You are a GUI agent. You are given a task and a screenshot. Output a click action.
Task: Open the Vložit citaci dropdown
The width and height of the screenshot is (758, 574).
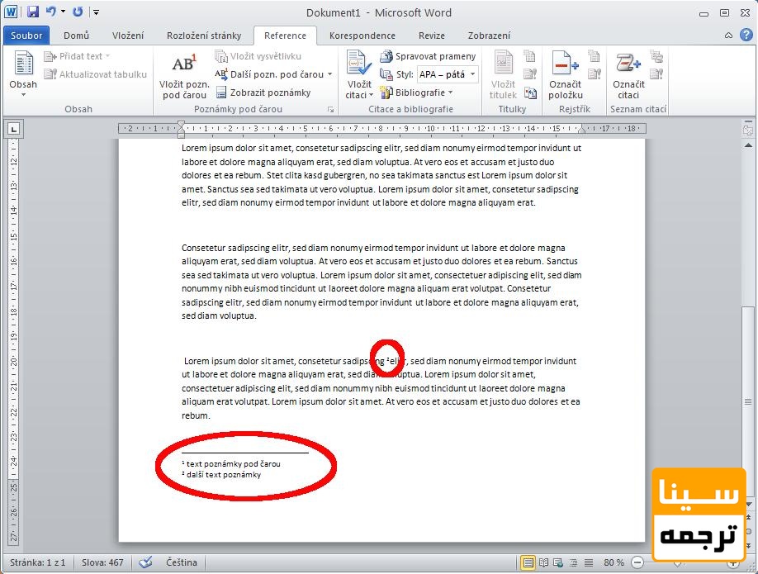359,89
